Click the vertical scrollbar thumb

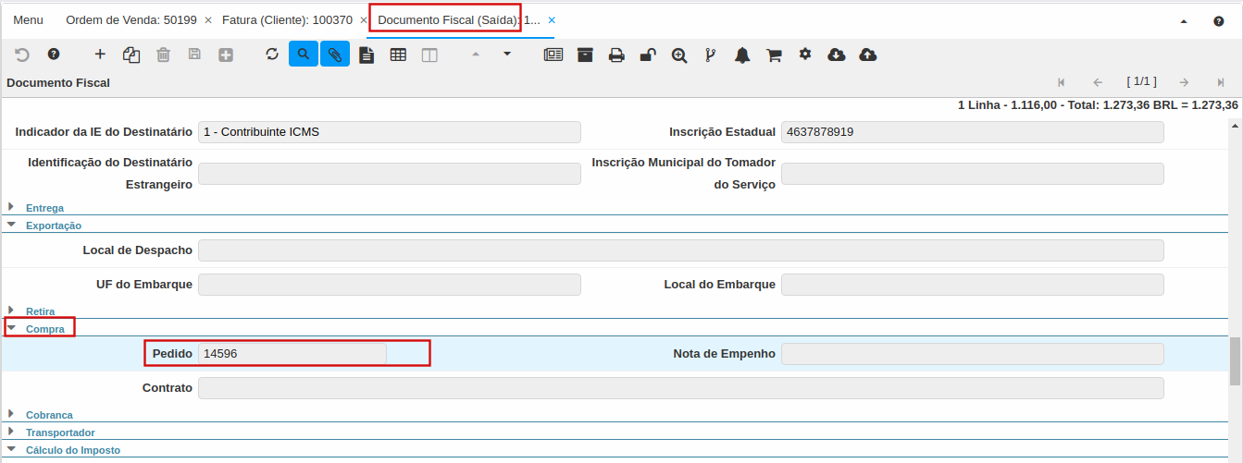[x=1235, y=360]
